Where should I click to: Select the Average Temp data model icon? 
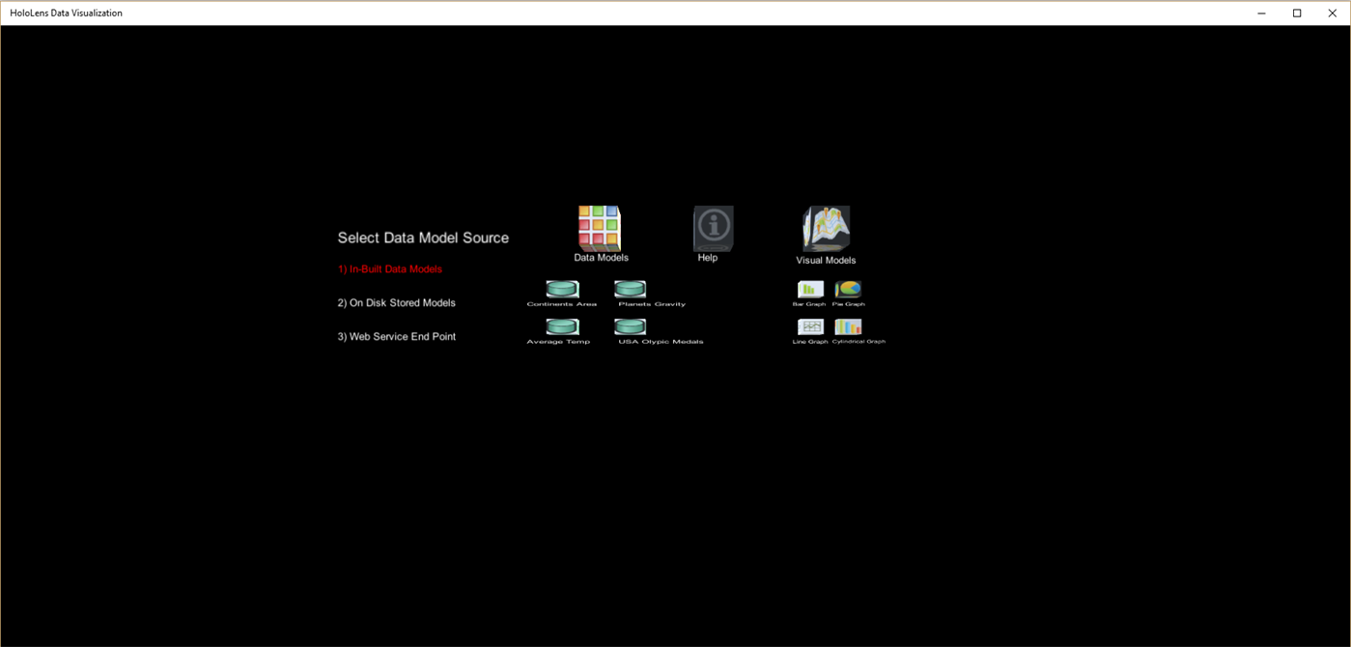[x=561, y=327]
